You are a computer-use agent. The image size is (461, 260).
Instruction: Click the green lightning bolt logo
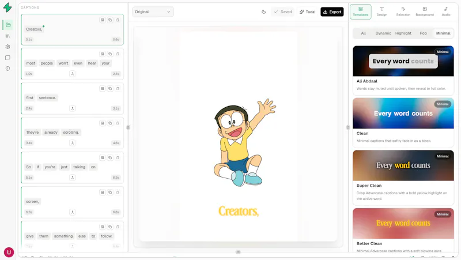[x=7, y=7]
